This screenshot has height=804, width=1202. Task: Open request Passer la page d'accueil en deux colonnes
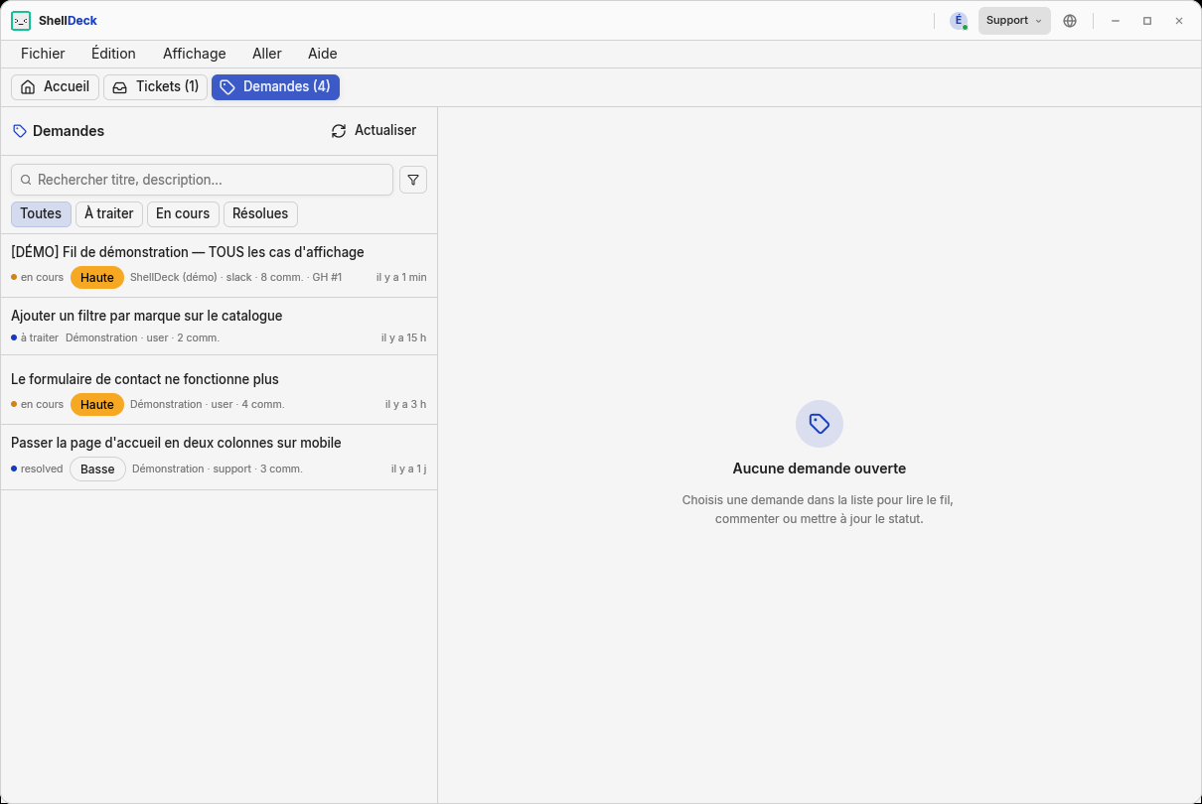tap(219, 458)
